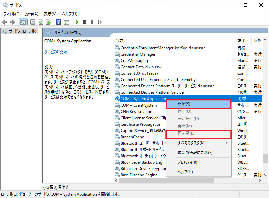Sort by the 説明 column header
Image resolution: width=269 pixels, height=198 pixels.
pos(243,41)
